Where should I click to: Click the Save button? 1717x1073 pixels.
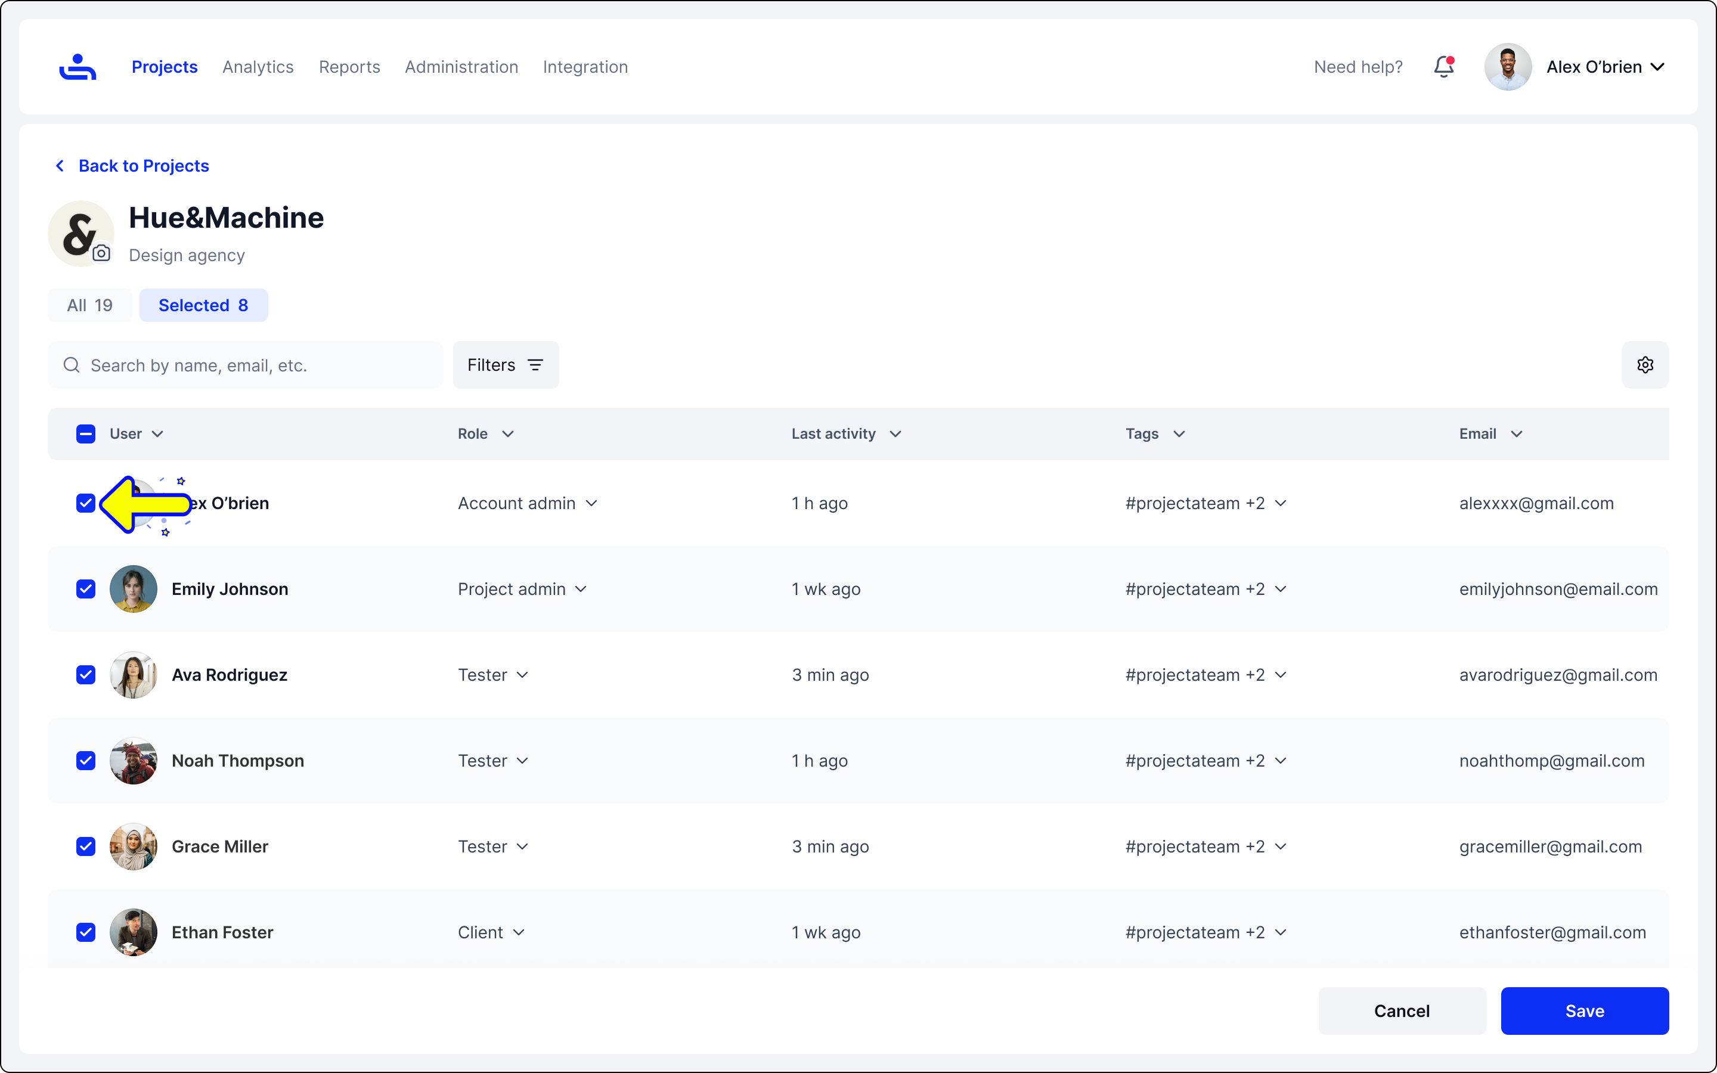tap(1584, 1010)
